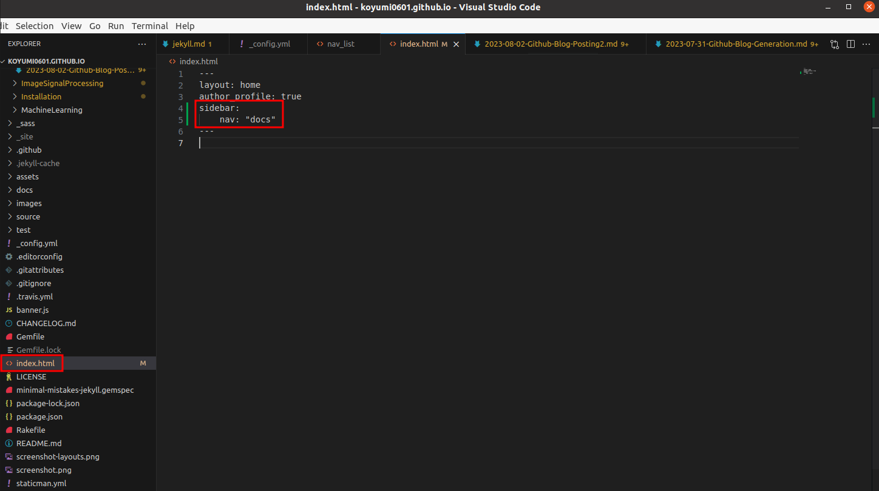The width and height of the screenshot is (879, 491).
Task: Switch to the _config.yml tab
Action: point(269,44)
